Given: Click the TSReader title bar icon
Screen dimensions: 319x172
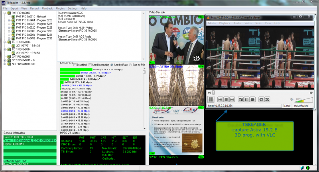Looking at the screenshot, I should [3, 3].
